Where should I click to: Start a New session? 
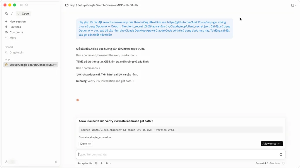[17, 21]
